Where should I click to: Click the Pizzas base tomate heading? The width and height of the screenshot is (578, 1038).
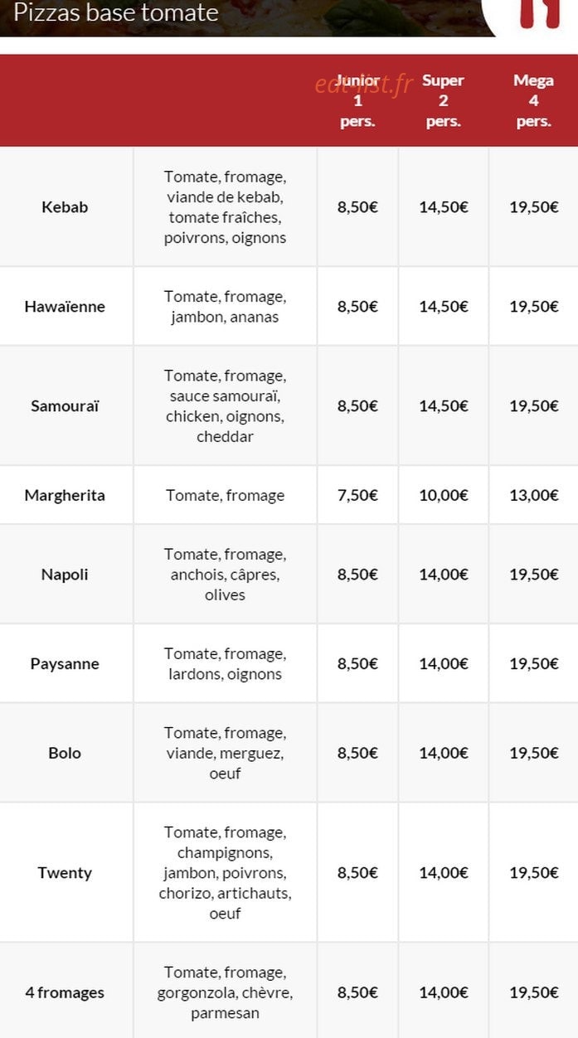coord(116,12)
